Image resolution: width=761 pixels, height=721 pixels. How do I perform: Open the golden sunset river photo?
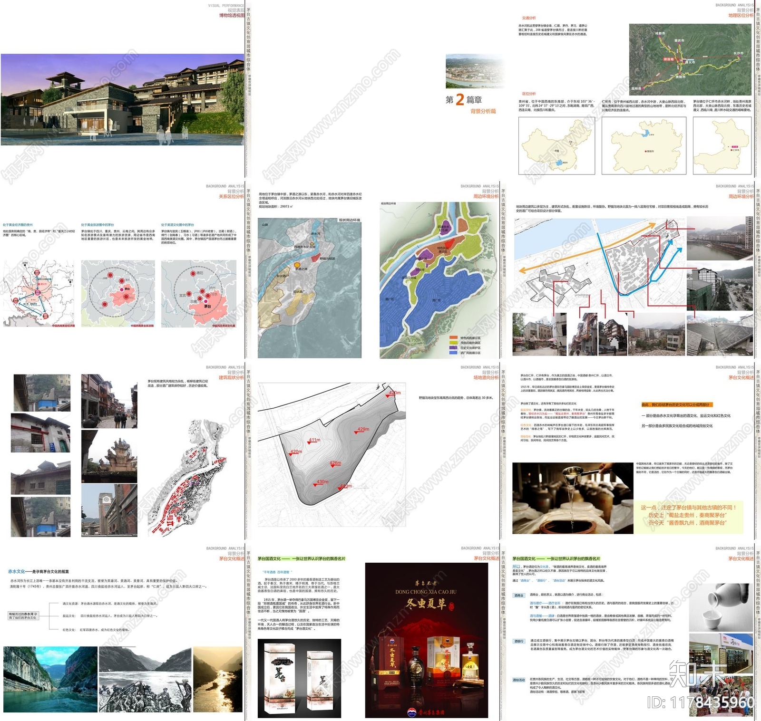[218, 680]
